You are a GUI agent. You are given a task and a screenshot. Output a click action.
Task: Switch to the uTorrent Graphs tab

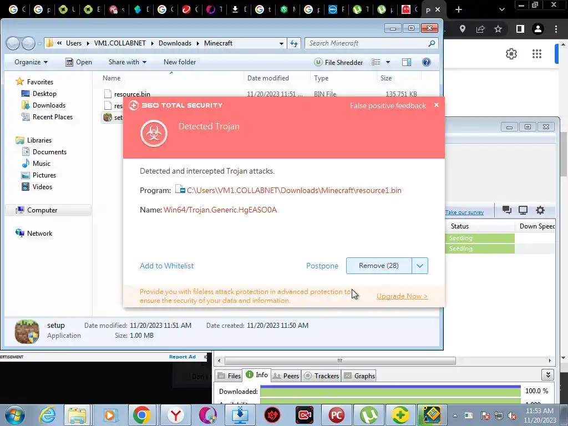click(359, 376)
